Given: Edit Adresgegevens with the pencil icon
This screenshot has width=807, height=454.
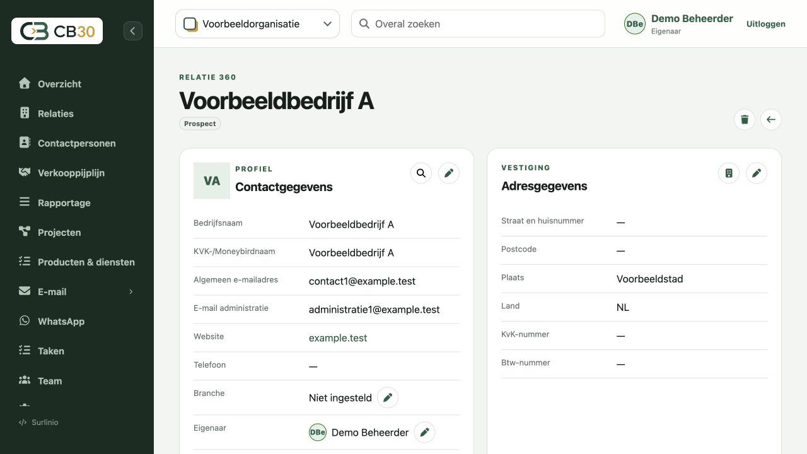Looking at the screenshot, I should (x=757, y=173).
